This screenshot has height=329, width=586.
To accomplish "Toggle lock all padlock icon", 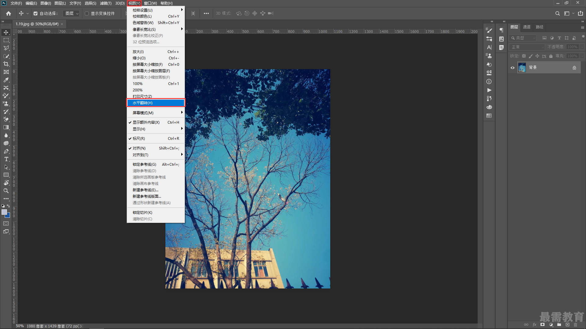I will pos(551,56).
